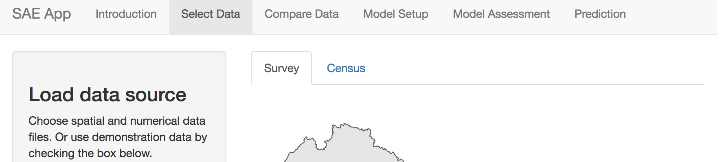Open the Model Setup page
This screenshot has width=724, height=162.
pyautogui.click(x=395, y=14)
